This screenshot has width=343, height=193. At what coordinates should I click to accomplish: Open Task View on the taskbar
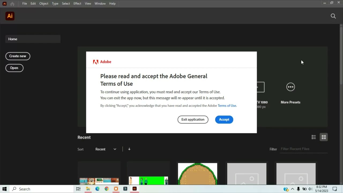pos(78,189)
